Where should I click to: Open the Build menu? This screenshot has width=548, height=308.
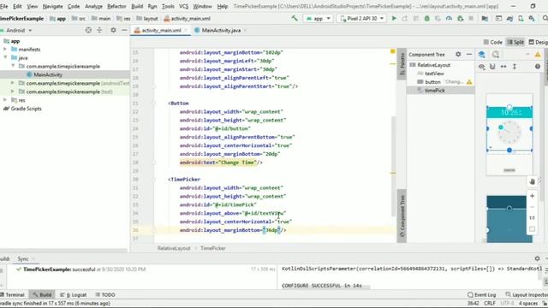pyautogui.click(x=137, y=6)
